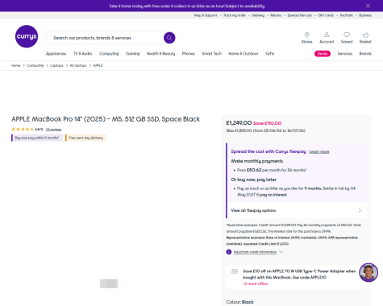383x306 pixels.
Task: Open the Gifts menu
Action: coord(270,54)
